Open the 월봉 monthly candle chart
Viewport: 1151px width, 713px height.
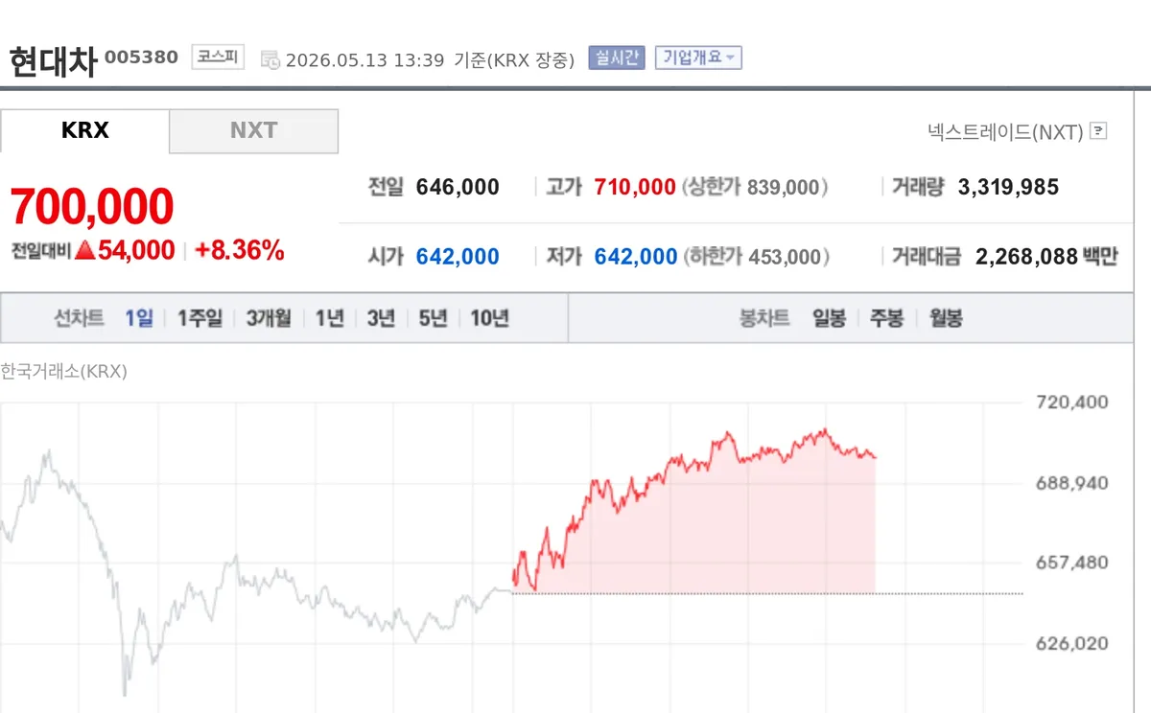pyautogui.click(x=946, y=318)
